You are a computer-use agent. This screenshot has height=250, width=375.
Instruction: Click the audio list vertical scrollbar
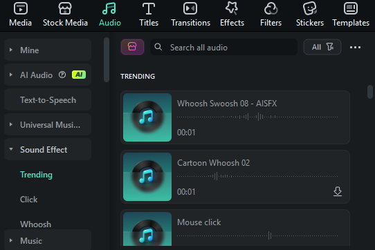[x=370, y=92]
